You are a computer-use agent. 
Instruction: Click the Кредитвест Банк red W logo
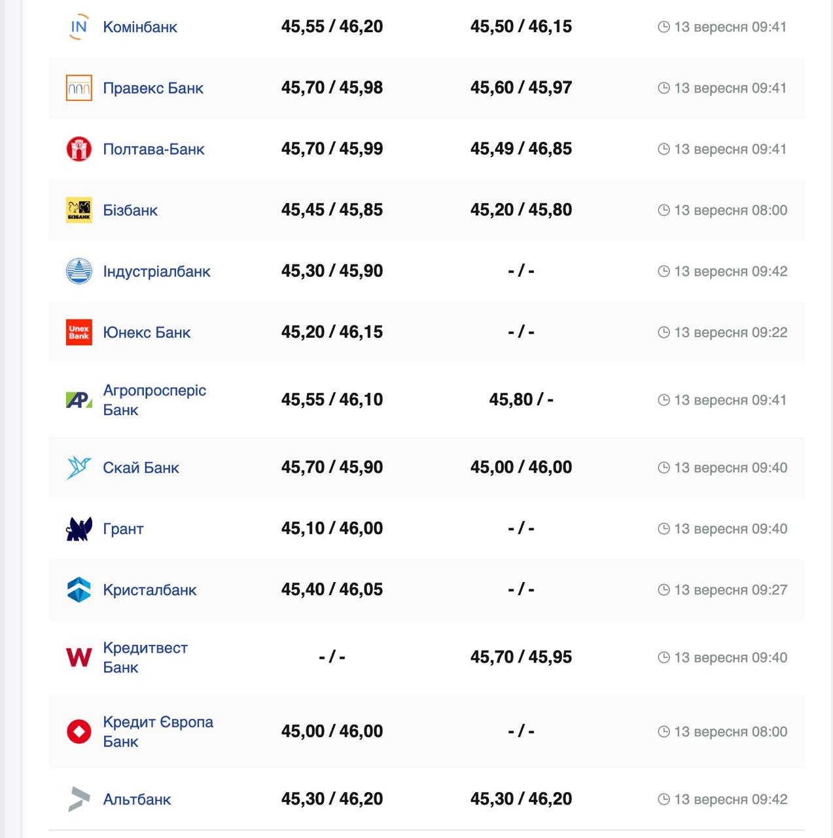tap(79, 657)
